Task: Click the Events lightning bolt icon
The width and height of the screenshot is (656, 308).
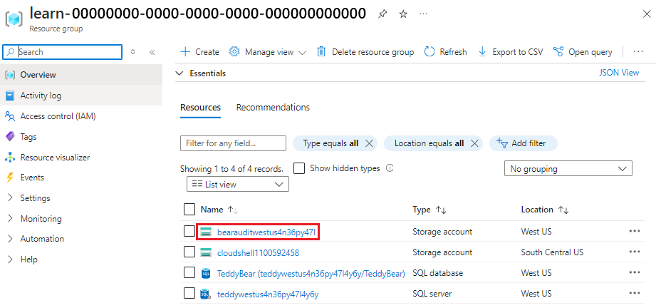Action: point(10,178)
